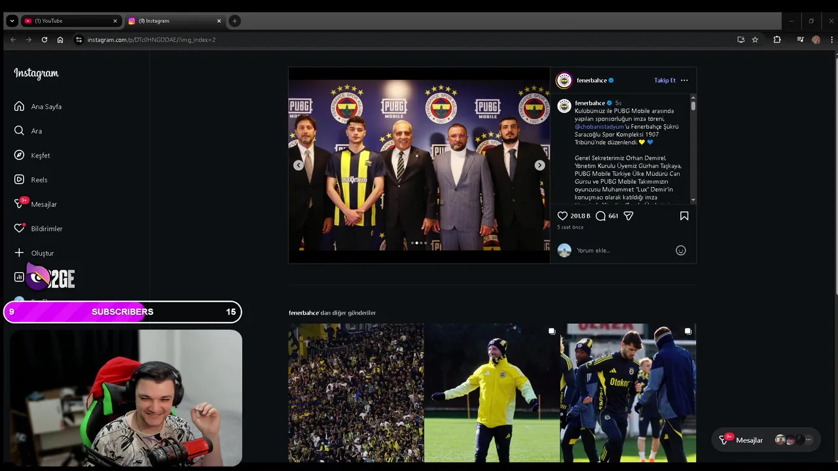Open the Mesajlar icon in the sidebar
This screenshot has width=838, height=471.
19,204
